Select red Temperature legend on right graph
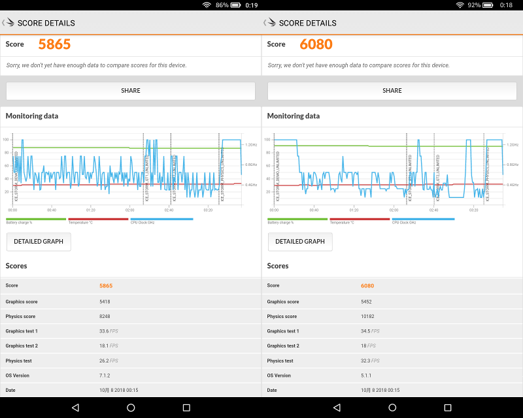Viewport: 523px width, 418px height. [x=360, y=221]
